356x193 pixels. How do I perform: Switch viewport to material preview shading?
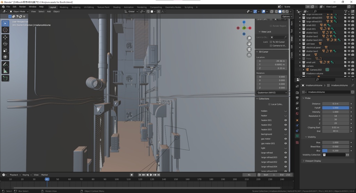point(284,11)
